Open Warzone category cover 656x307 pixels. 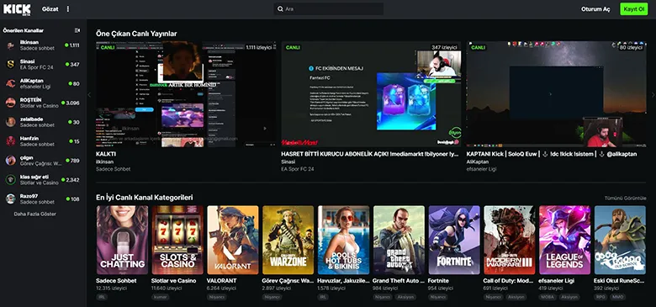coord(288,240)
